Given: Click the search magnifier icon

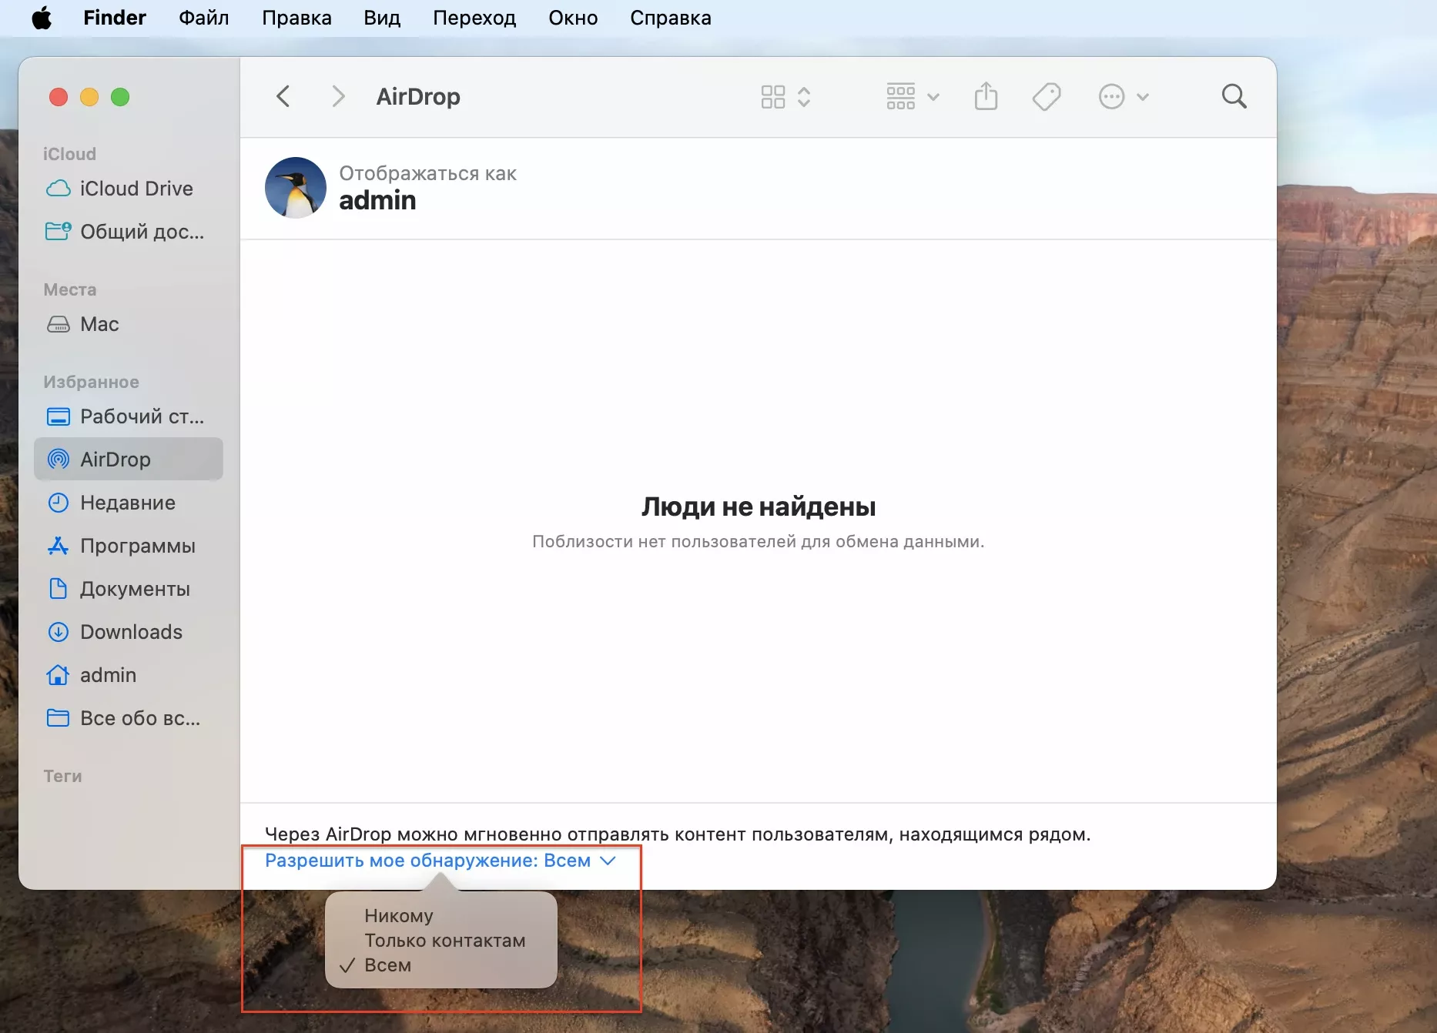Looking at the screenshot, I should tap(1234, 96).
